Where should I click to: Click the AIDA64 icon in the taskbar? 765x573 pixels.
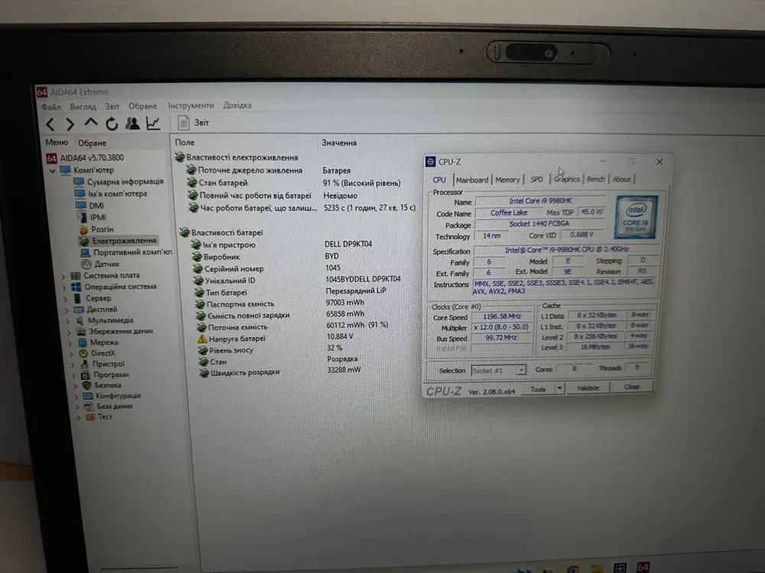643,567
